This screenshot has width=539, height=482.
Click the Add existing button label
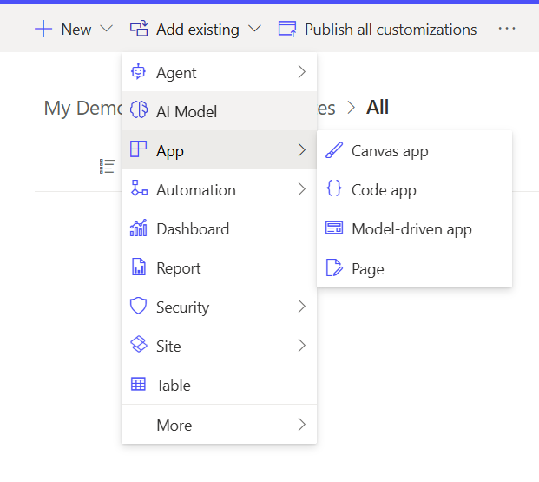click(x=197, y=30)
